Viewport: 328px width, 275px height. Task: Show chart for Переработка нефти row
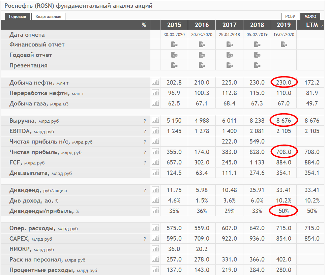[155, 93]
